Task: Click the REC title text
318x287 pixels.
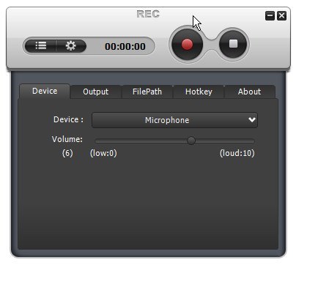Action: (x=148, y=14)
